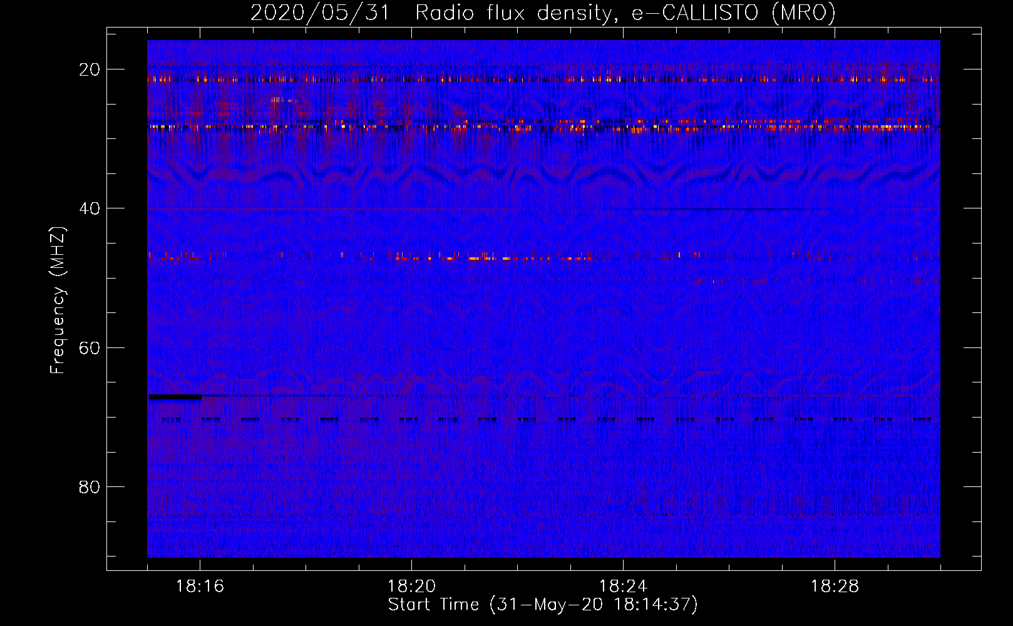Click the '18:20' time tick label
Image resolution: width=1013 pixels, height=626 pixels.
[x=411, y=587]
